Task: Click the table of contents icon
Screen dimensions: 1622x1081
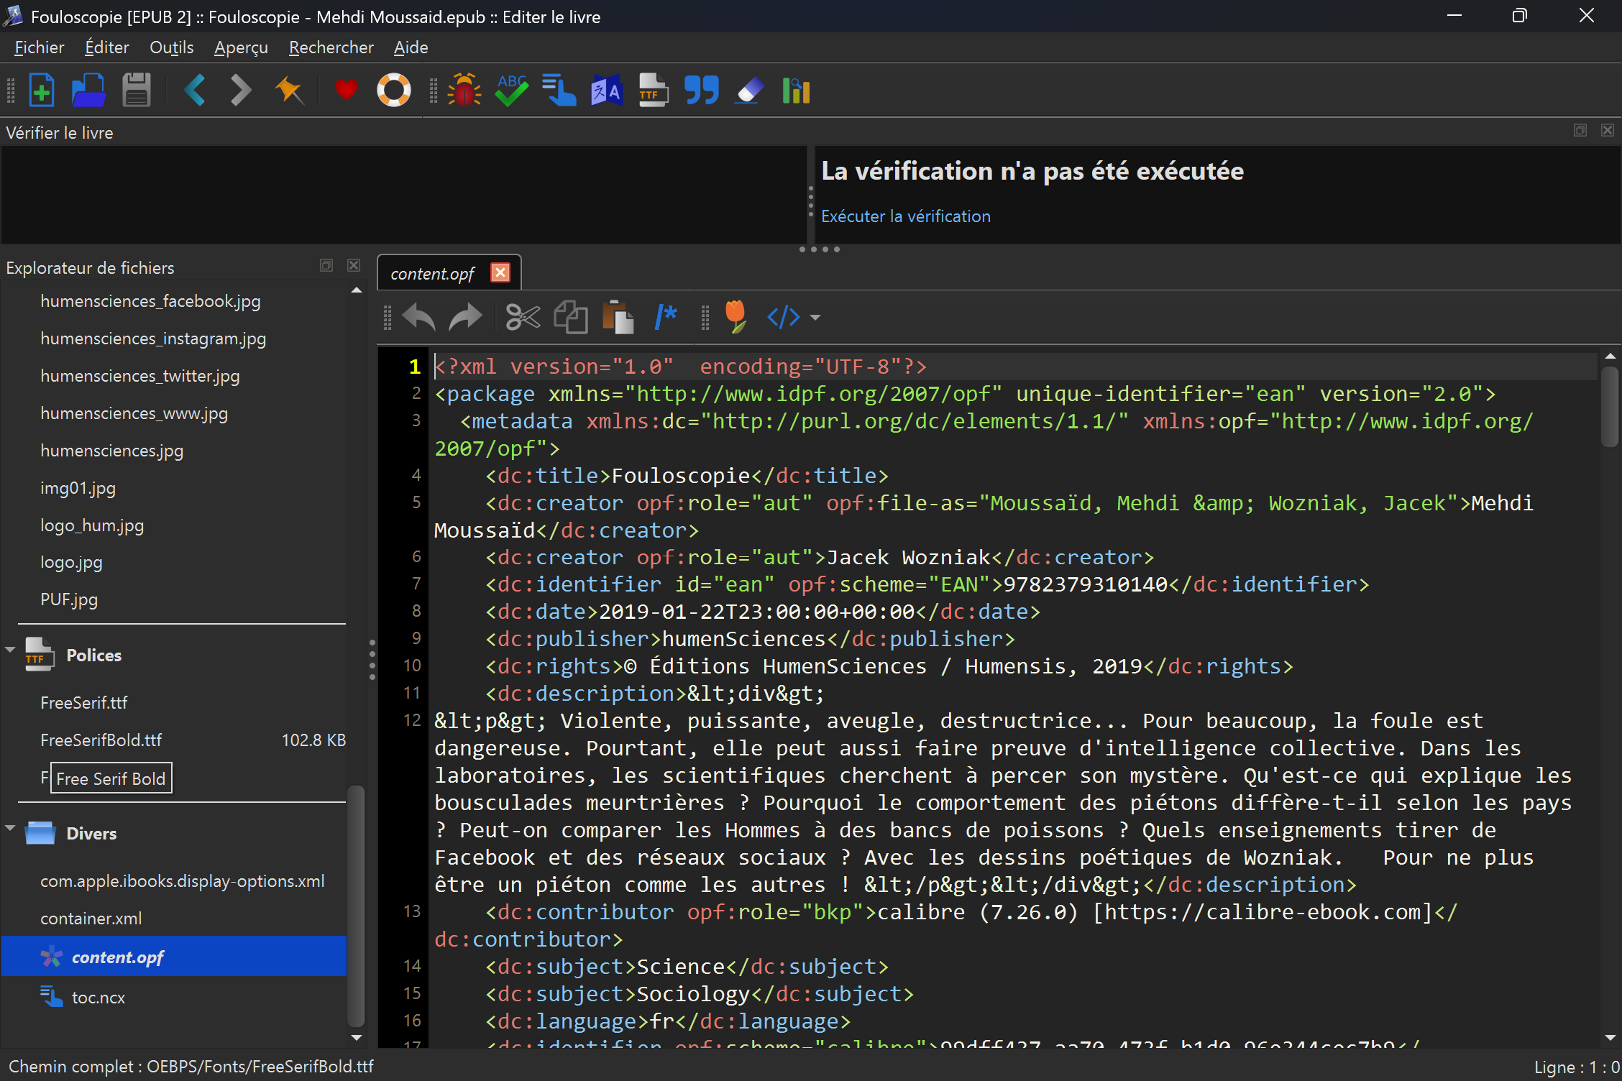Action: (x=559, y=91)
